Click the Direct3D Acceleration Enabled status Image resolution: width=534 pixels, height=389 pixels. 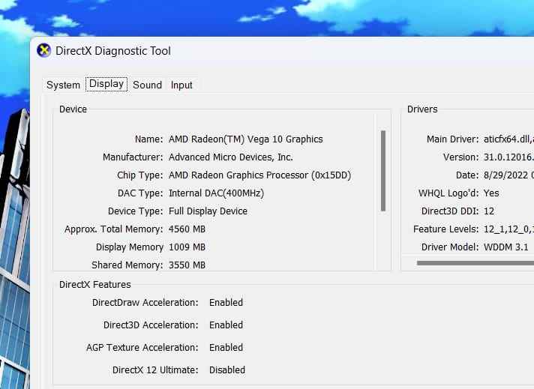[x=226, y=325]
